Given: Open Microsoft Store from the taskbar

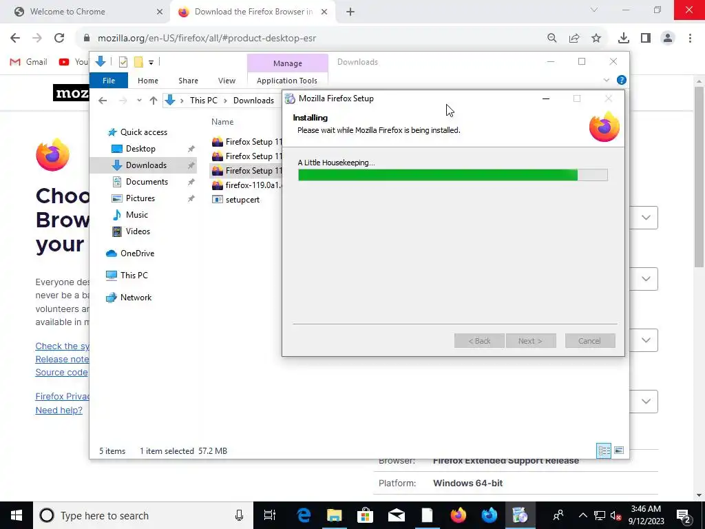Looking at the screenshot, I should (365, 515).
